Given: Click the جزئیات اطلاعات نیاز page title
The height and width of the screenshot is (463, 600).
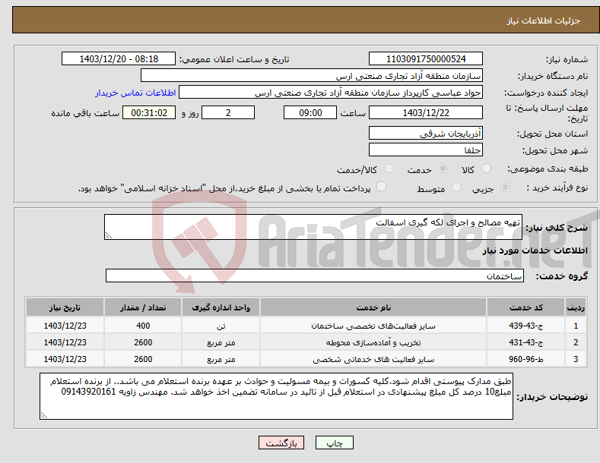Looking at the screenshot, I should tap(544, 20).
